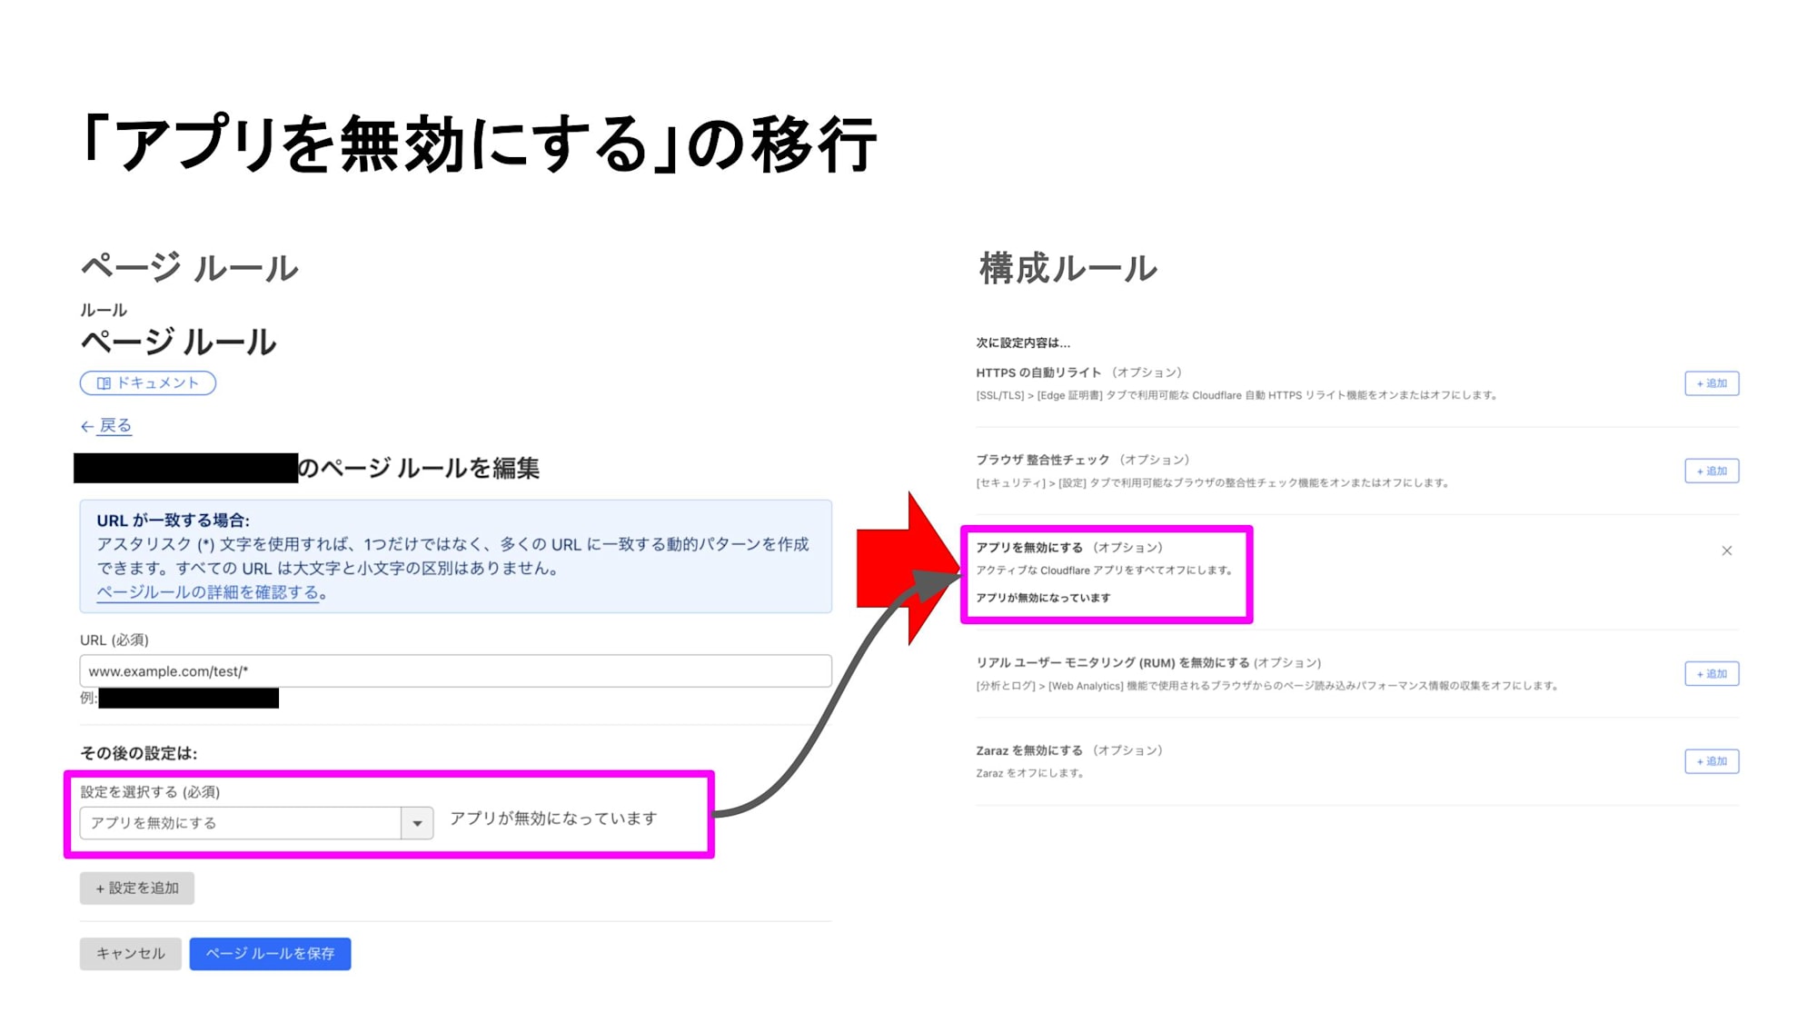Click the ブラウザ 整合性チェック heading
Image resolution: width=1817 pixels, height=1022 pixels.
coord(1043,460)
